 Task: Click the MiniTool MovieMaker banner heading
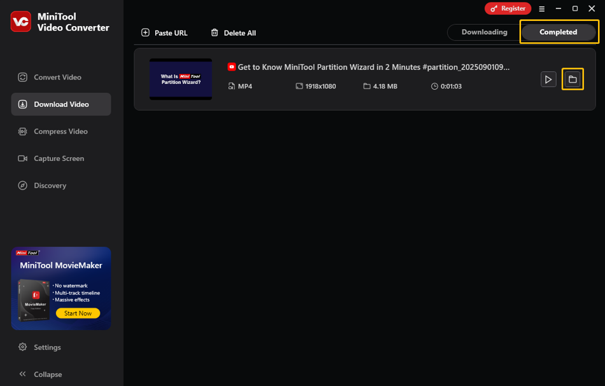[61, 265]
